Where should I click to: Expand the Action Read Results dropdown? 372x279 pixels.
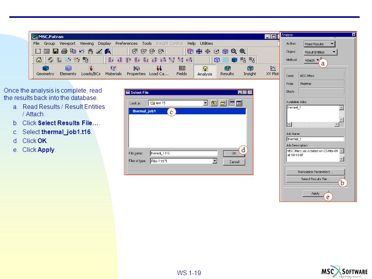tap(320, 44)
